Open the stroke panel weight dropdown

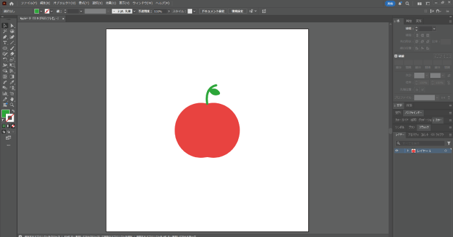[434, 29]
